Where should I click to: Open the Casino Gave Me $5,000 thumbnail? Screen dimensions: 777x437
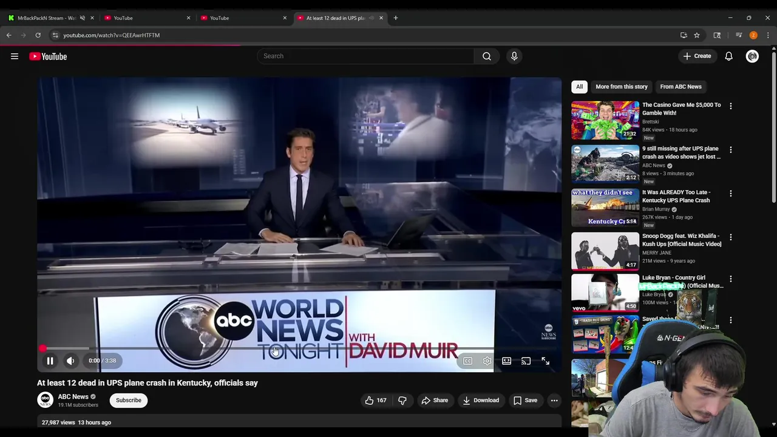coord(605,120)
